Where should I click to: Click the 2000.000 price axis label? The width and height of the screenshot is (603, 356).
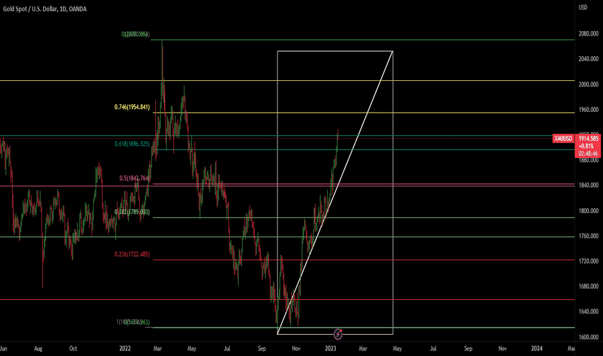(x=588, y=84)
